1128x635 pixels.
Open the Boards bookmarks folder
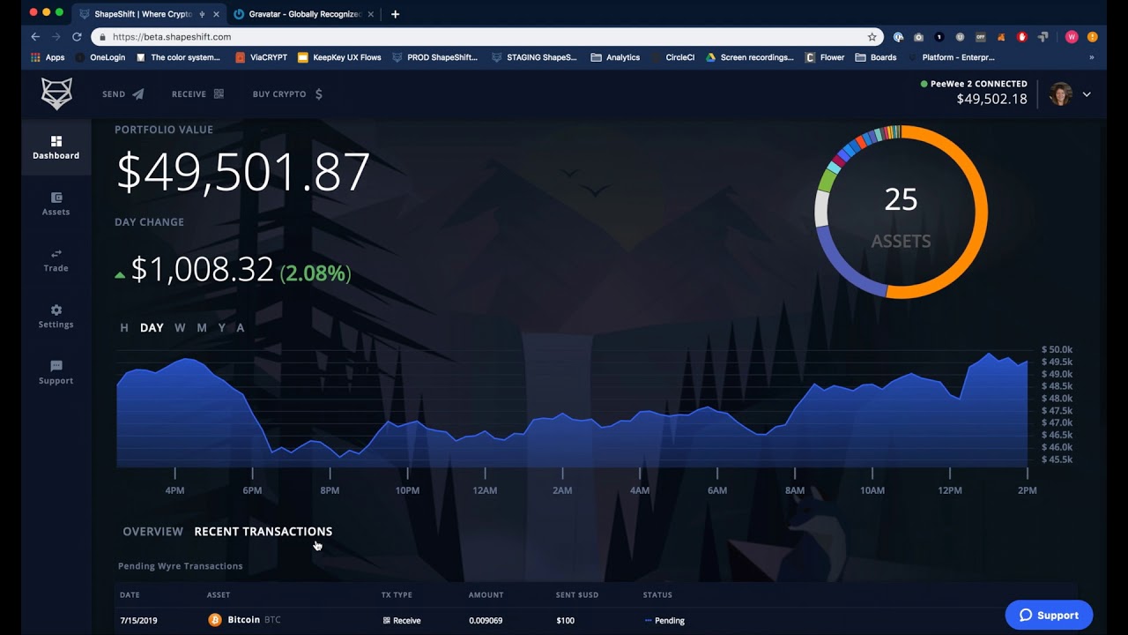[875, 57]
